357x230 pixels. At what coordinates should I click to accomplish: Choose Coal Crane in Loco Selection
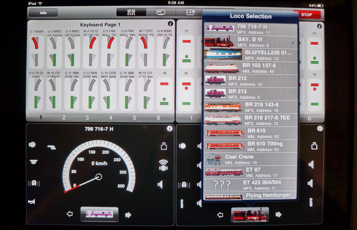[250, 159]
